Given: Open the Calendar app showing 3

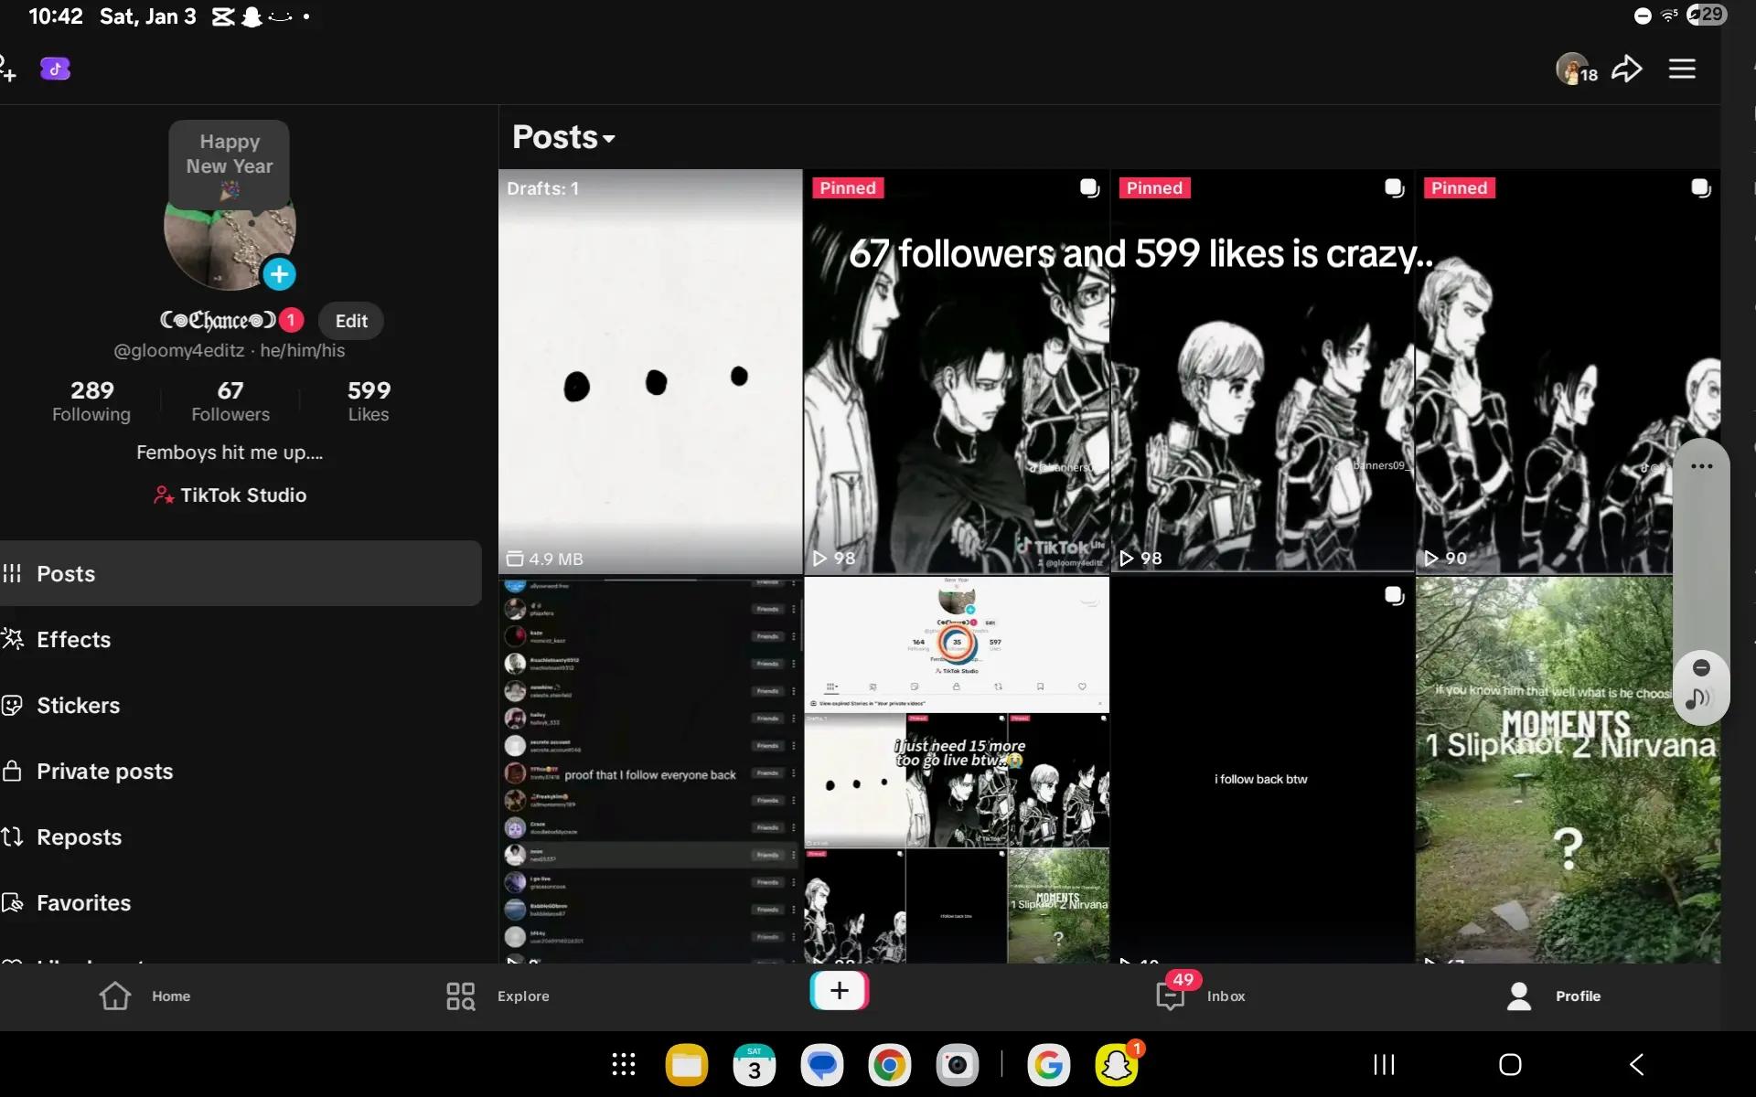Looking at the screenshot, I should coord(755,1064).
